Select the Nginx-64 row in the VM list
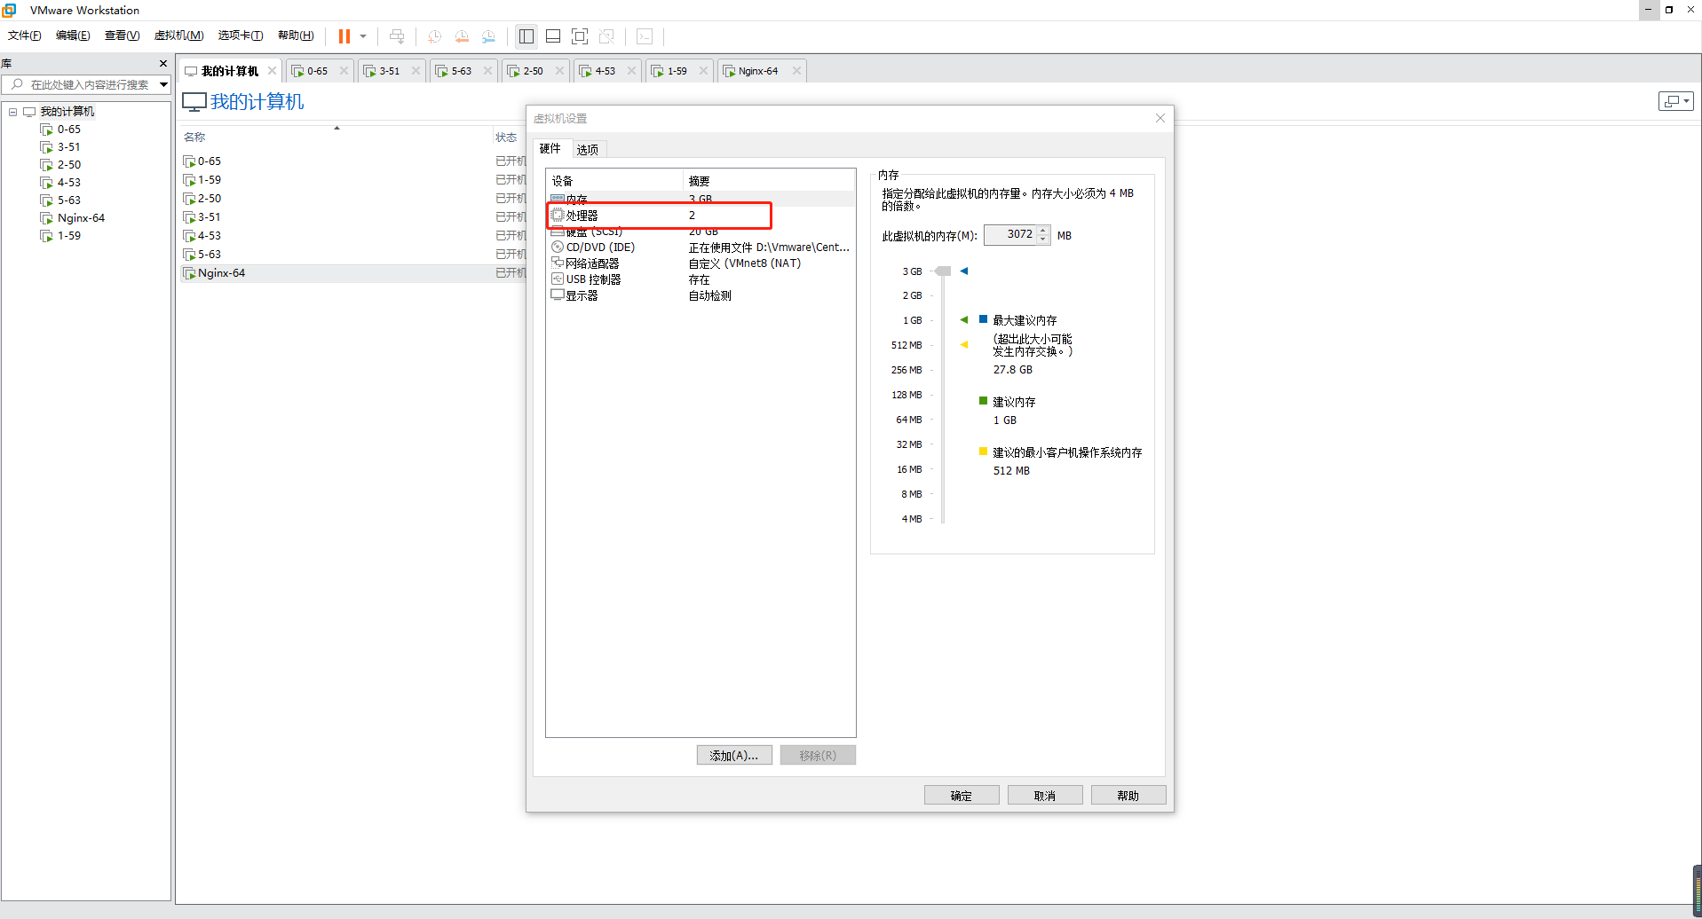 click(354, 273)
